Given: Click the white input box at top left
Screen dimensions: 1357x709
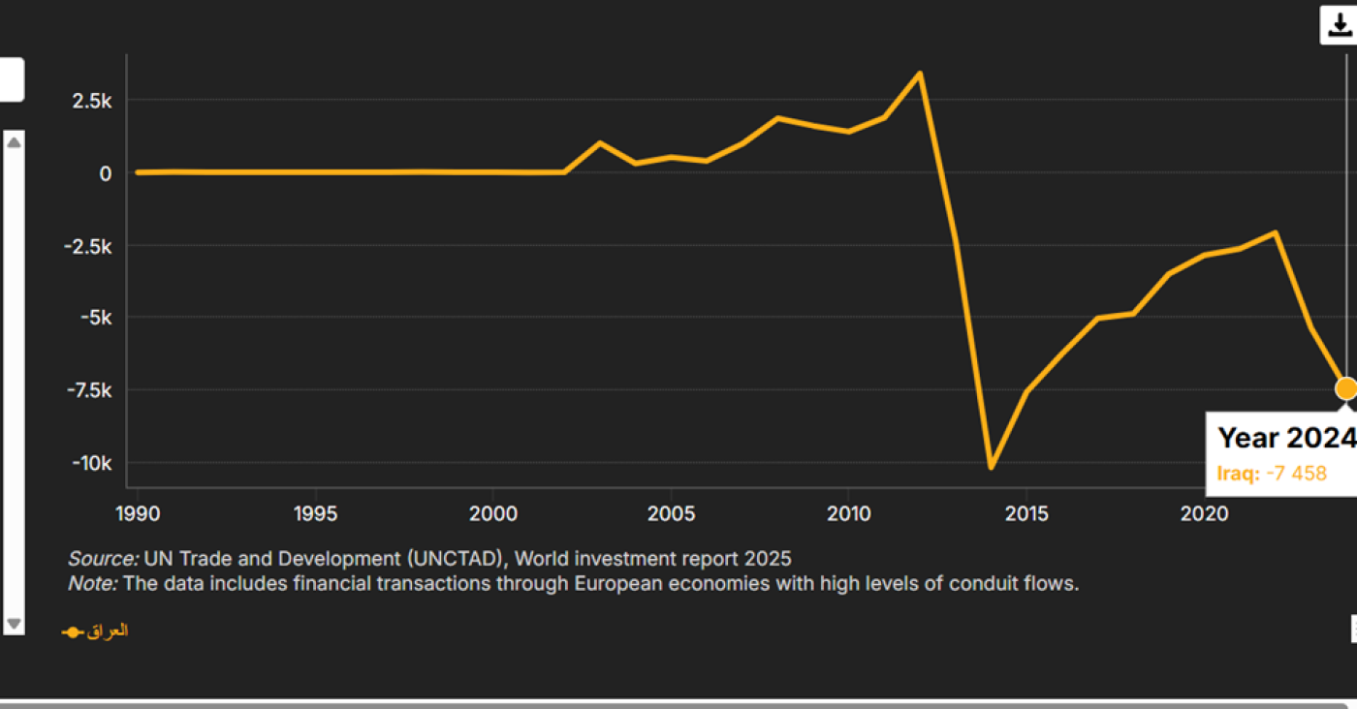Looking at the screenshot, I should (11, 79).
